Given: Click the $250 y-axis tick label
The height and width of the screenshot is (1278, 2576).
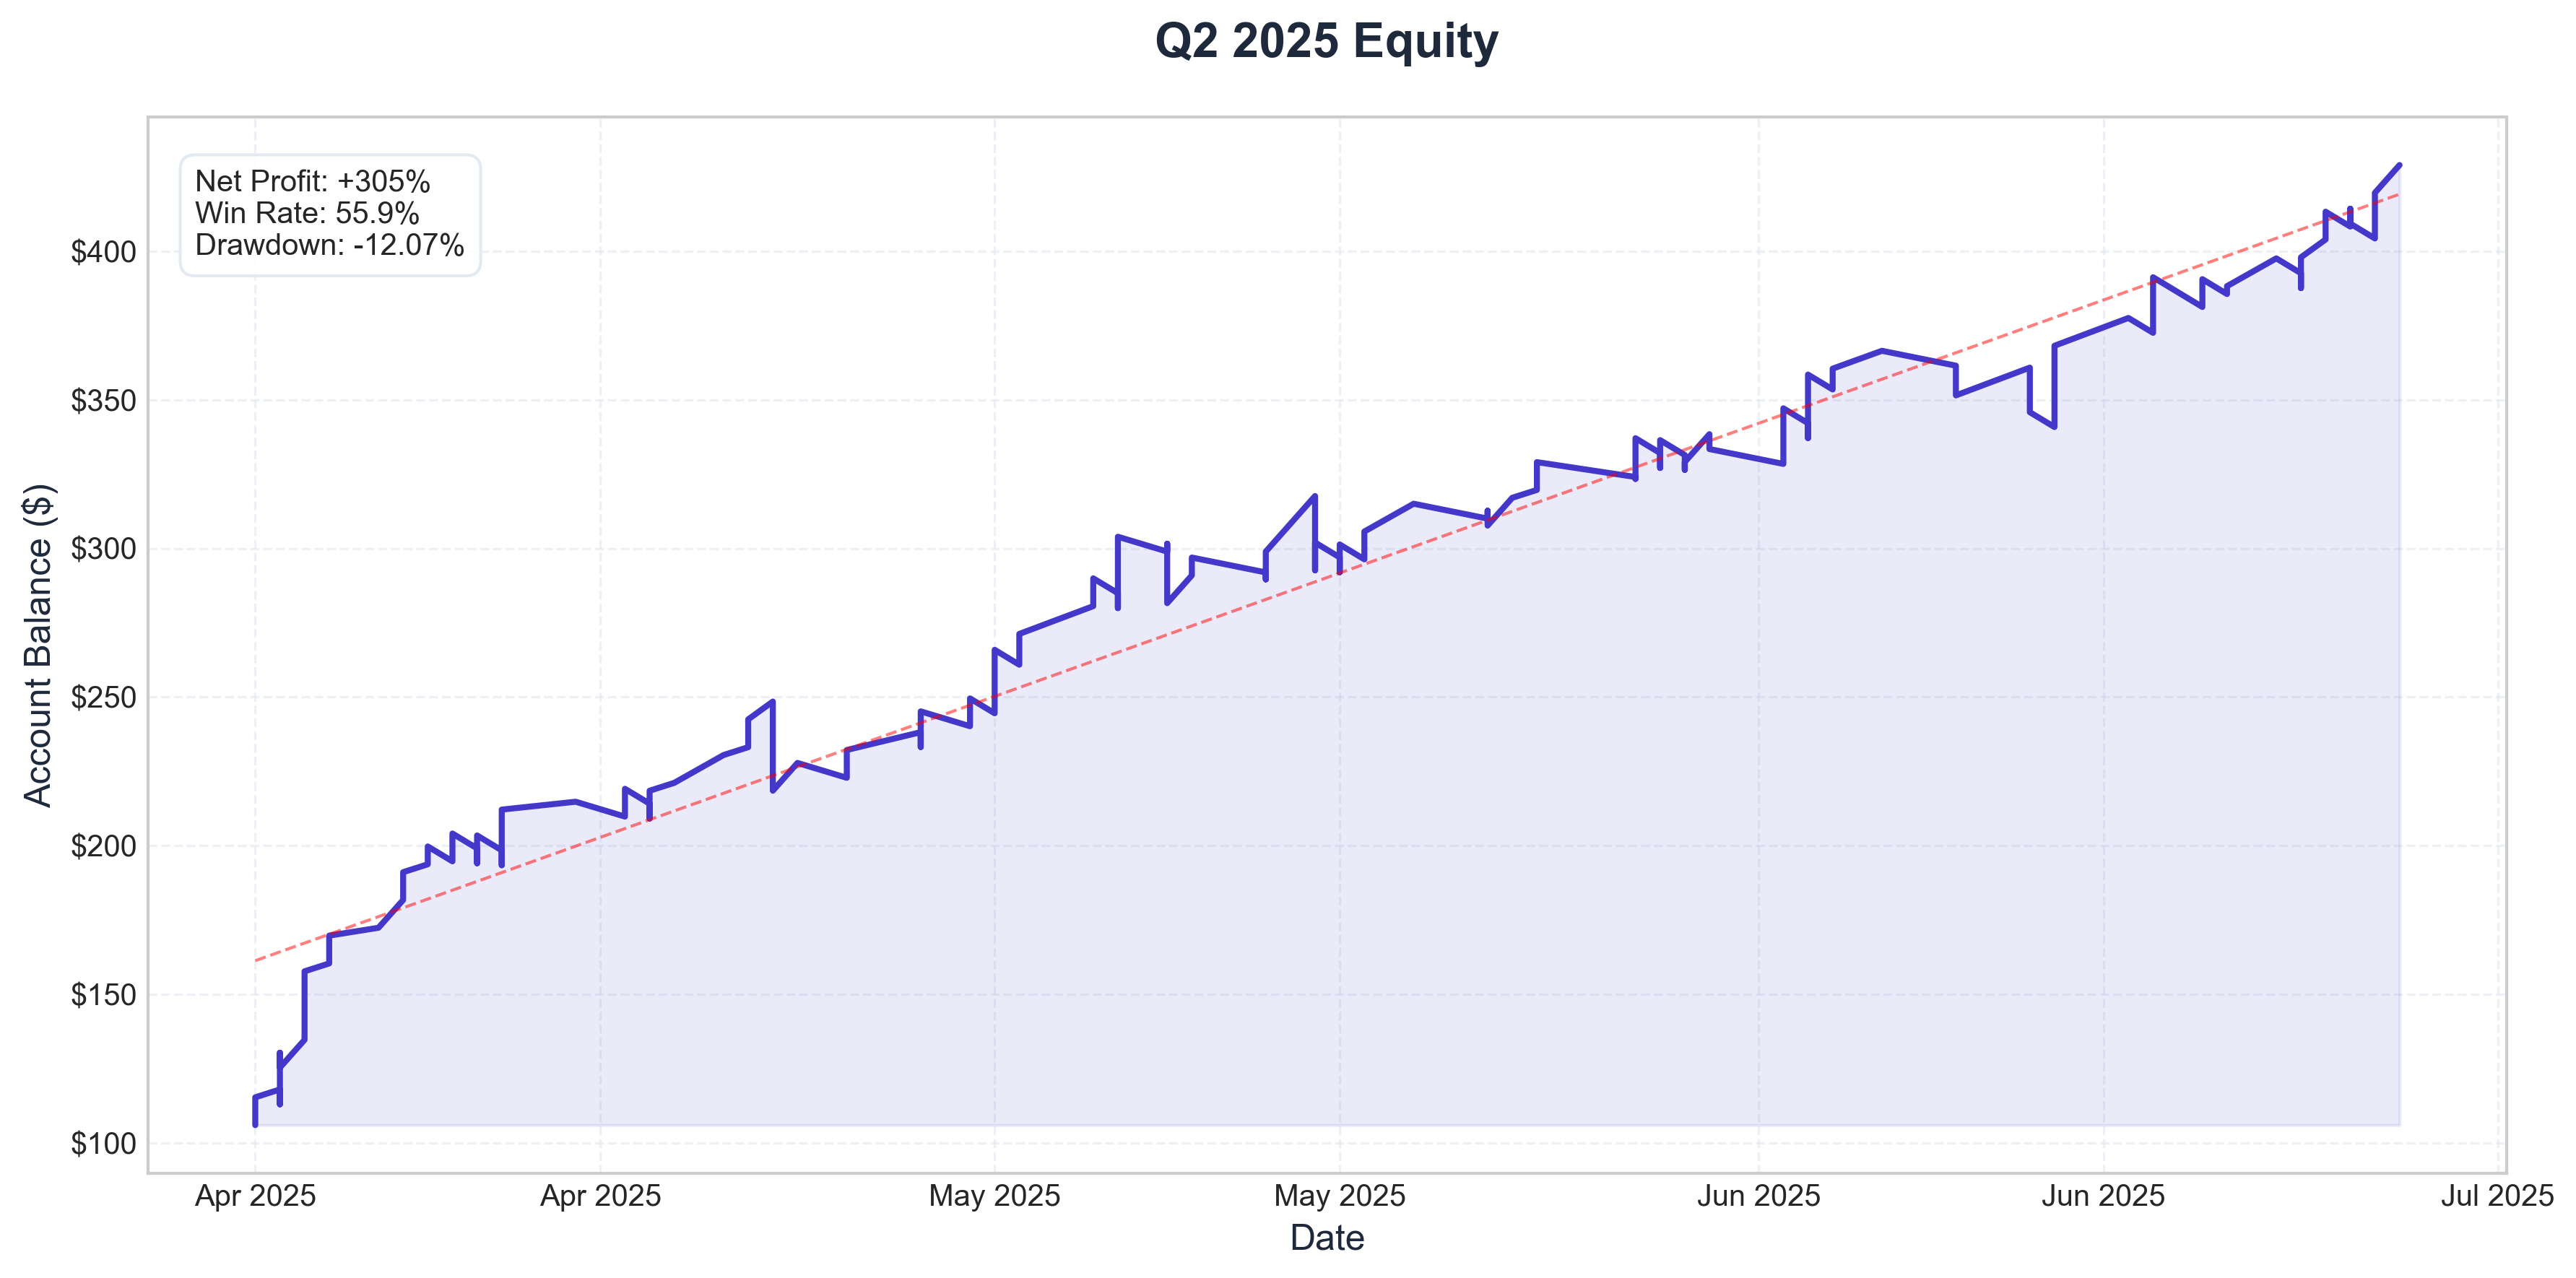Looking at the screenshot, I should 103,698.
